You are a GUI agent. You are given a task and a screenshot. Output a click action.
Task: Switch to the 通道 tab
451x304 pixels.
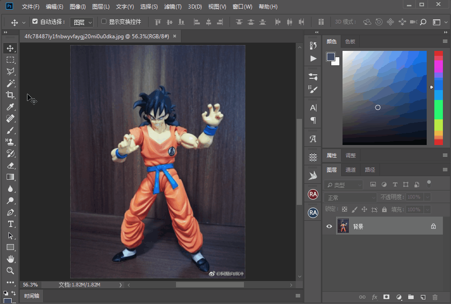350,170
